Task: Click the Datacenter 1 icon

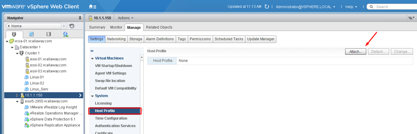Action: [x=17, y=47]
